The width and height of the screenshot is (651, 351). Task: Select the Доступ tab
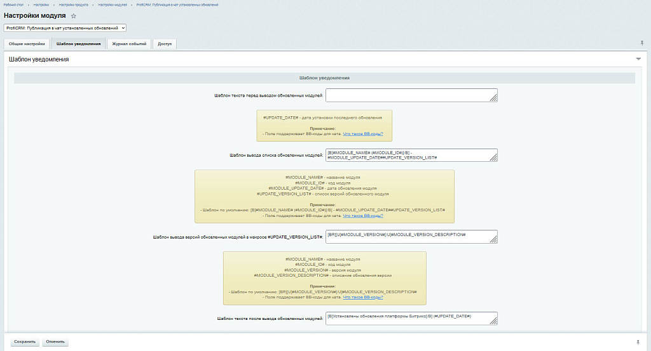(x=165, y=44)
